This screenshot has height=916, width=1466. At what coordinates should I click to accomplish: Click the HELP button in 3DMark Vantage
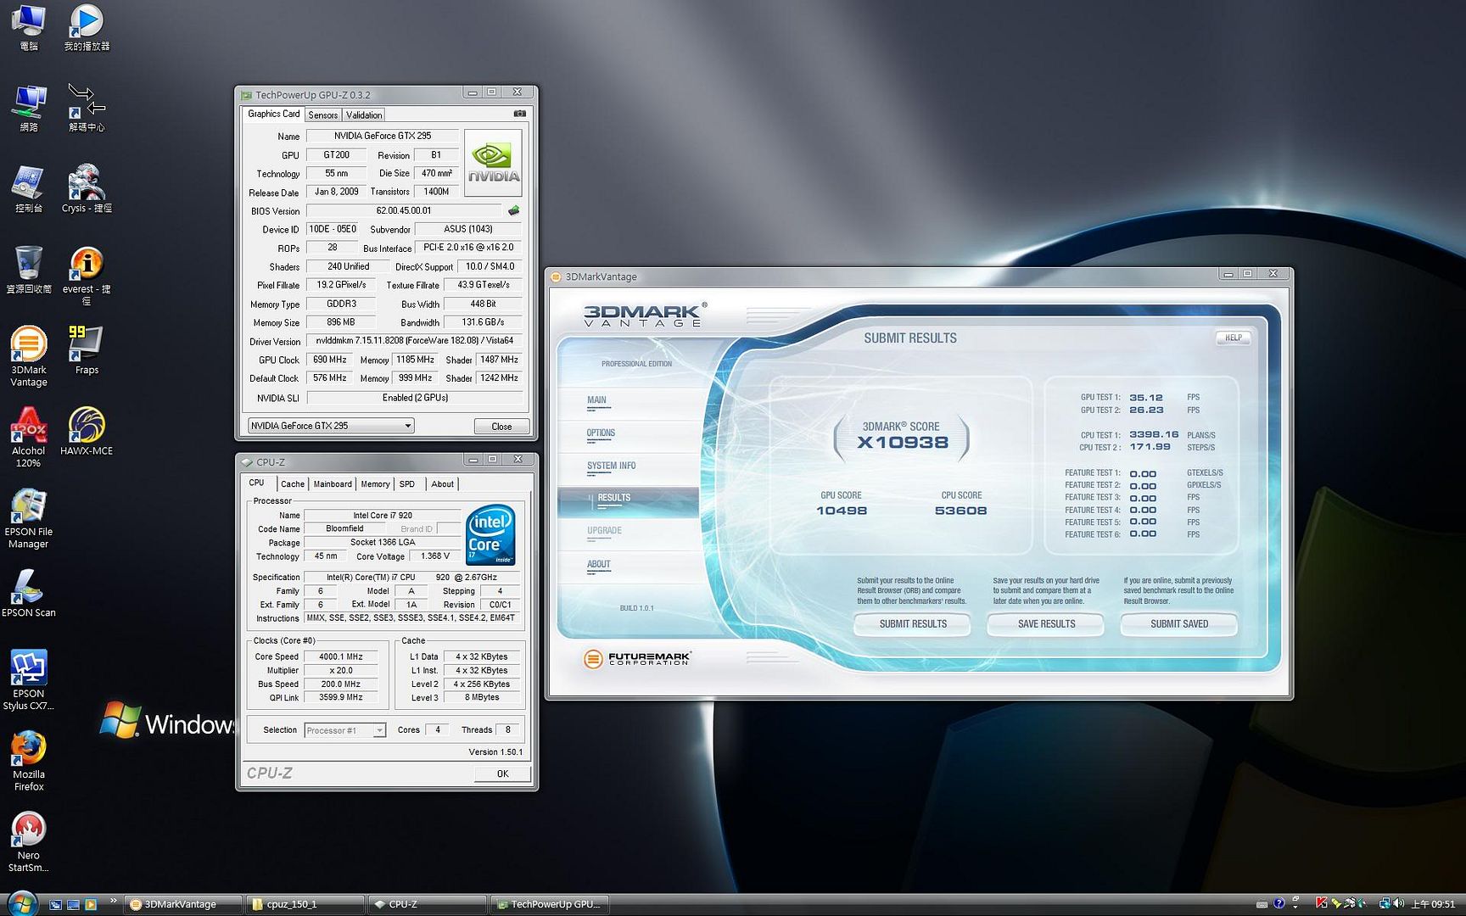1233,338
